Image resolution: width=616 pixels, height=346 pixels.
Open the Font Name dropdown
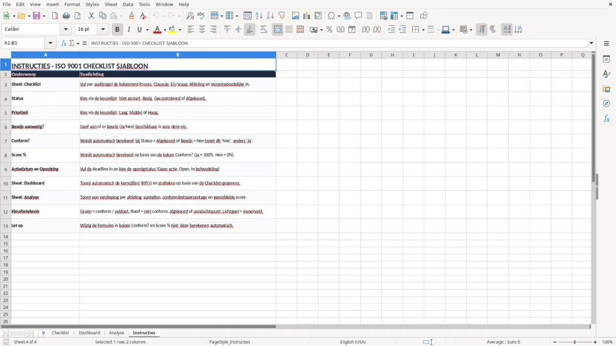tap(66, 30)
